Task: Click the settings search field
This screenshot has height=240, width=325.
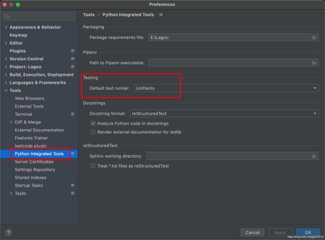Action: pyautogui.click(x=39, y=16)
